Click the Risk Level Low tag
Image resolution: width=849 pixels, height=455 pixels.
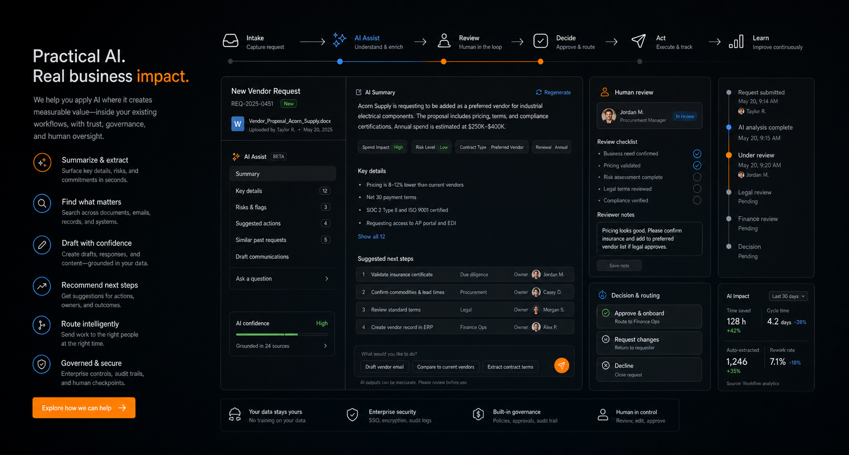[431, 147]
